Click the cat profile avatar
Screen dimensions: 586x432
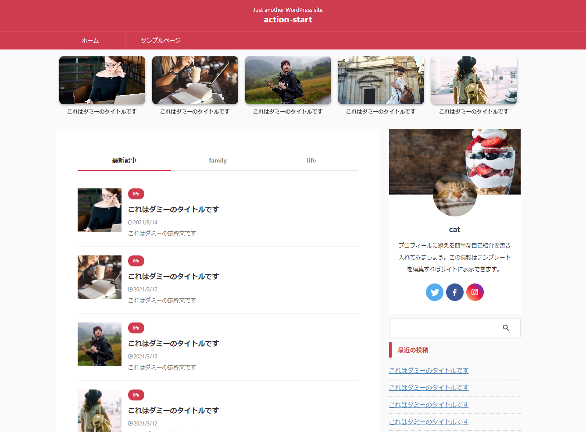click(x=454, y=195)
